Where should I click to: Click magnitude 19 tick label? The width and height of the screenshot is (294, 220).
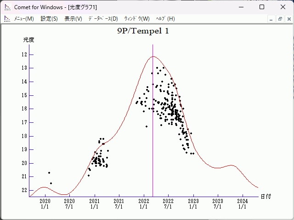[24, 149]
